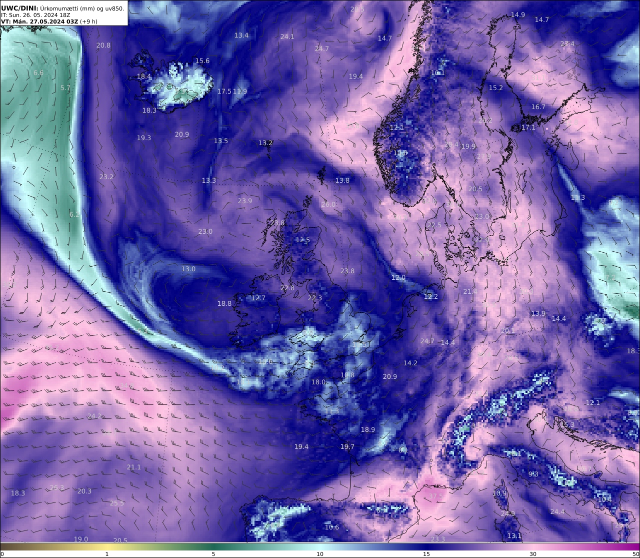Select the 18.8 value west of Ireland
This screenshot has width=640, height=558.
224,304
